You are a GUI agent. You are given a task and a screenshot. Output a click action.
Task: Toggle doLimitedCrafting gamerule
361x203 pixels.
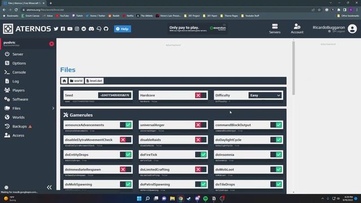pos(201,169)
